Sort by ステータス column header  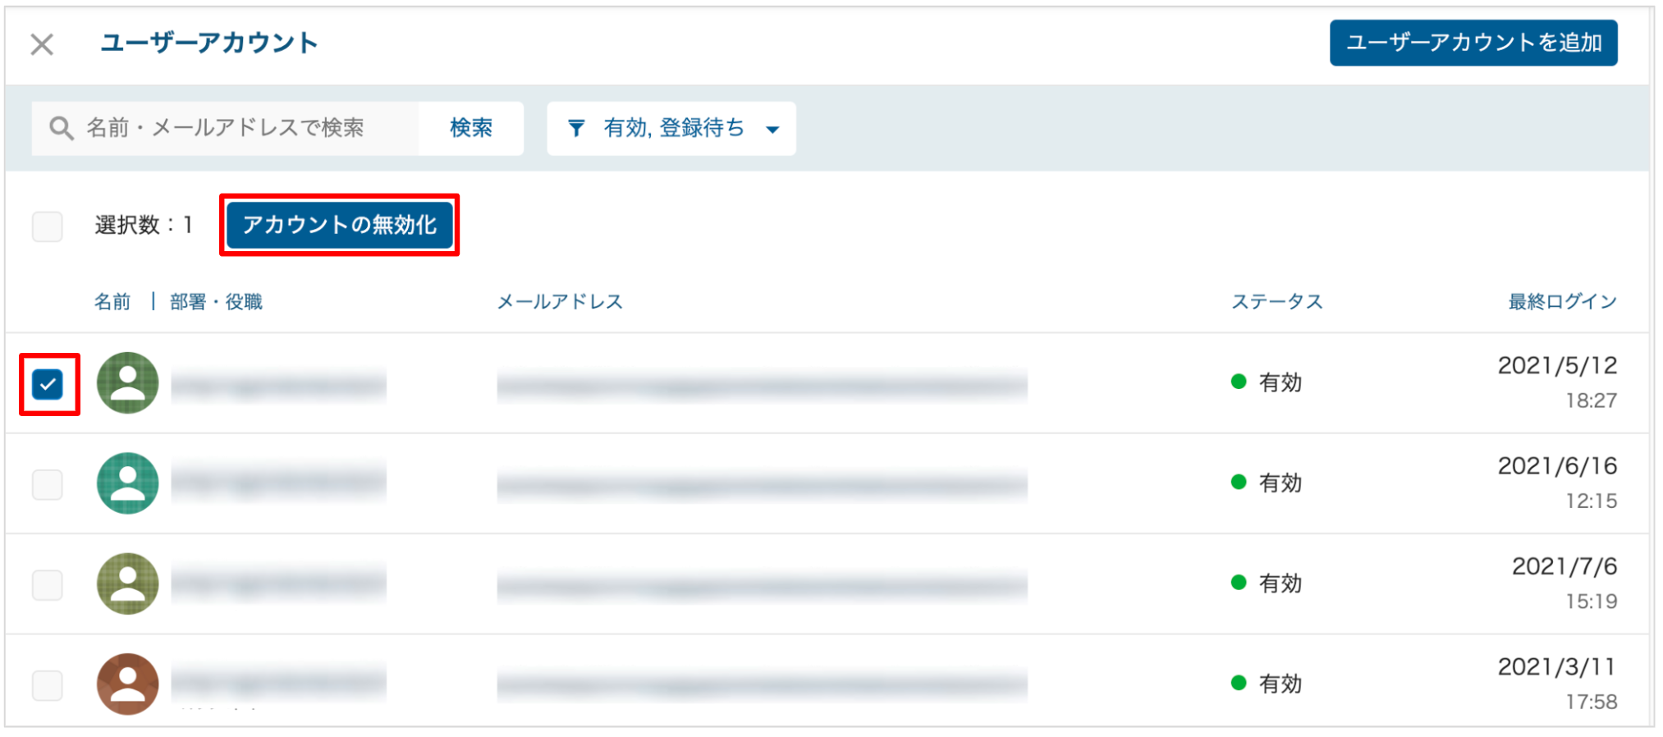[1276, 301]
